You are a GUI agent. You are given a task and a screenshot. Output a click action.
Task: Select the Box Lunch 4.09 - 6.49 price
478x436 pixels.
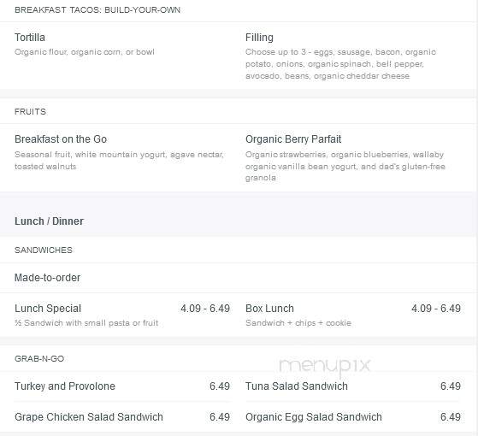pyautogui.click(x=436, y=309)
